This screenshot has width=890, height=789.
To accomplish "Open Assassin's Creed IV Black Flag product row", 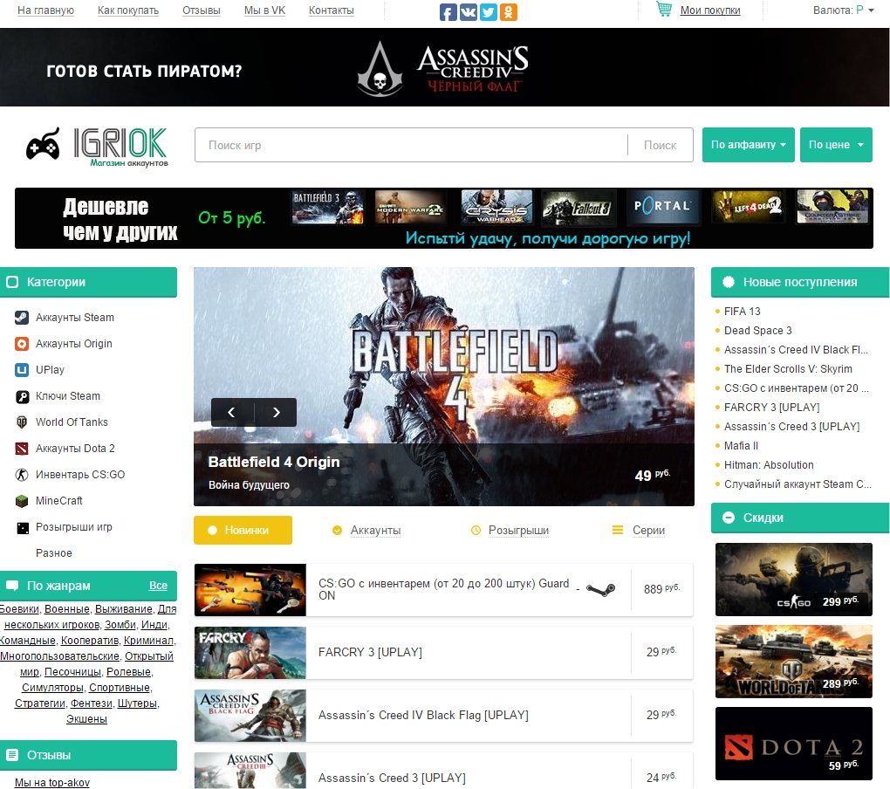I will coord(443,716).
